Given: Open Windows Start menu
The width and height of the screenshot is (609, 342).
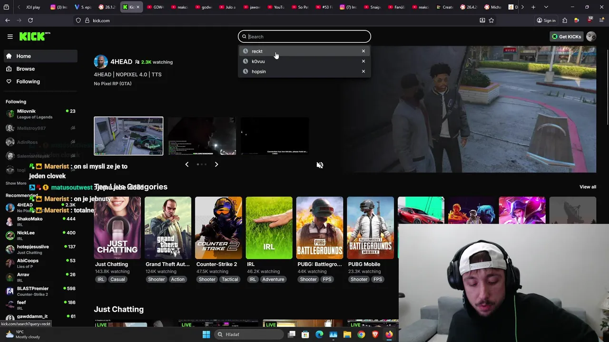Looking at the screenshot, I should [x=206, y=334].
